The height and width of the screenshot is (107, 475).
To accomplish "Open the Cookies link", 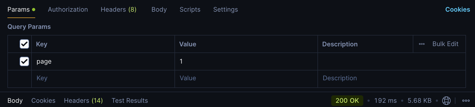I will point(458,10).
